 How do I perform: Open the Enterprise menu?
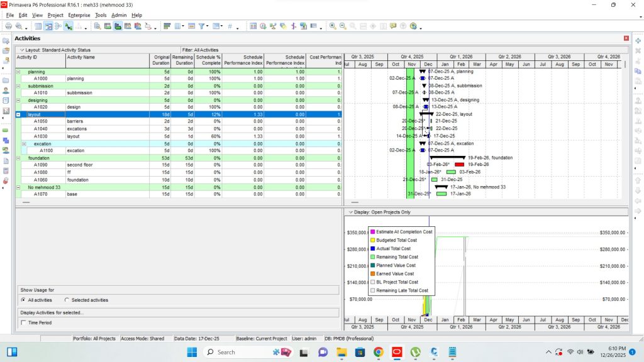pos(79,14)
